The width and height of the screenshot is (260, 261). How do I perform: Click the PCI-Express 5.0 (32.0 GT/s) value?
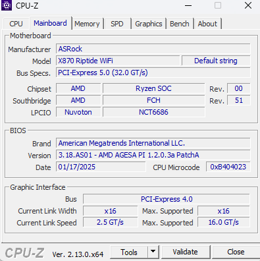(153, 72)
